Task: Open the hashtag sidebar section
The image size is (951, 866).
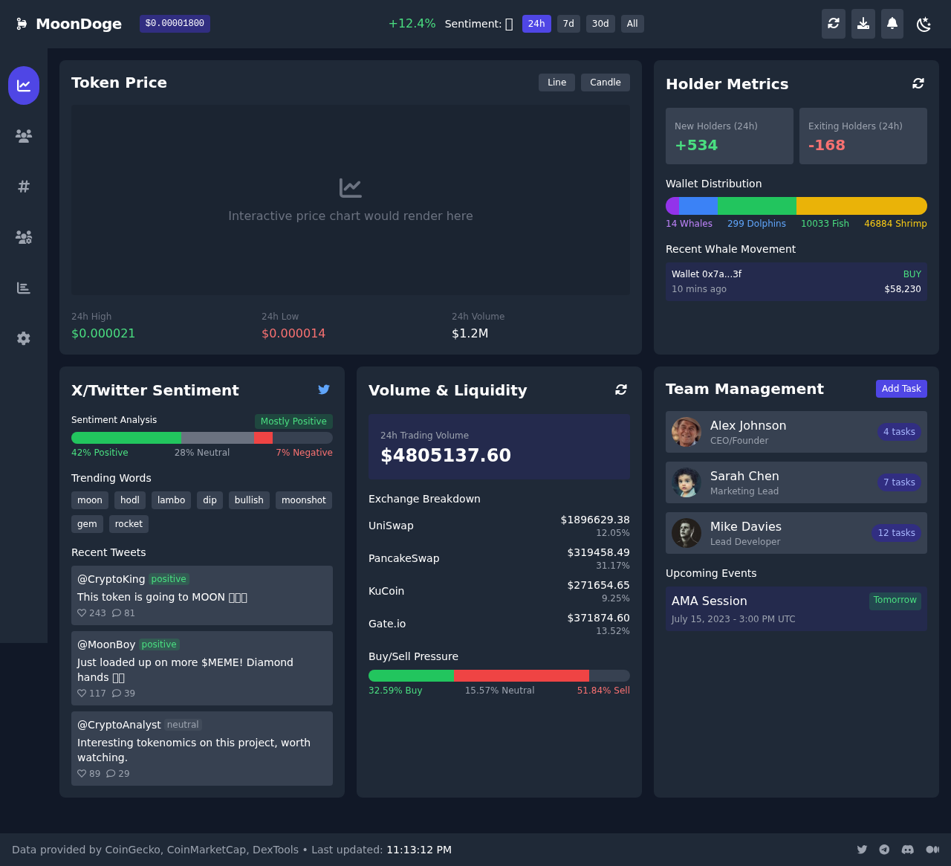Action: 24,187
